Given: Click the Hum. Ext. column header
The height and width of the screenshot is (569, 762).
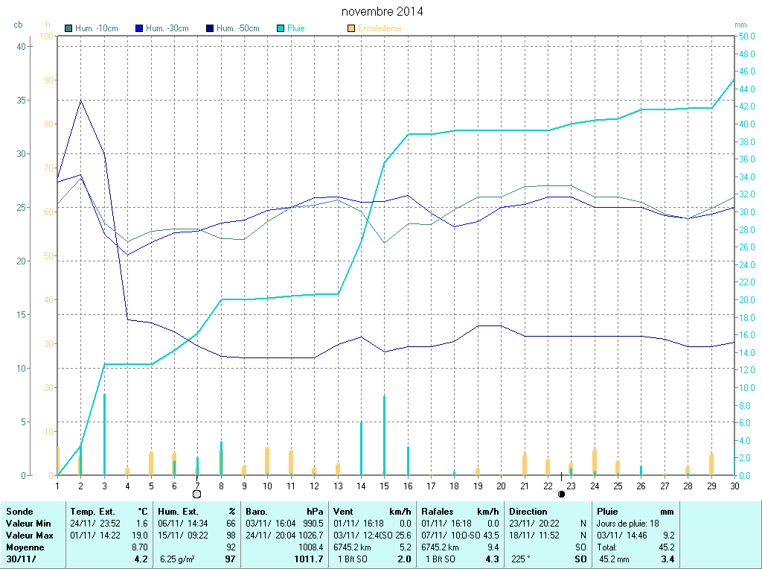Looking at the screenshot, I should click(179, 512).
